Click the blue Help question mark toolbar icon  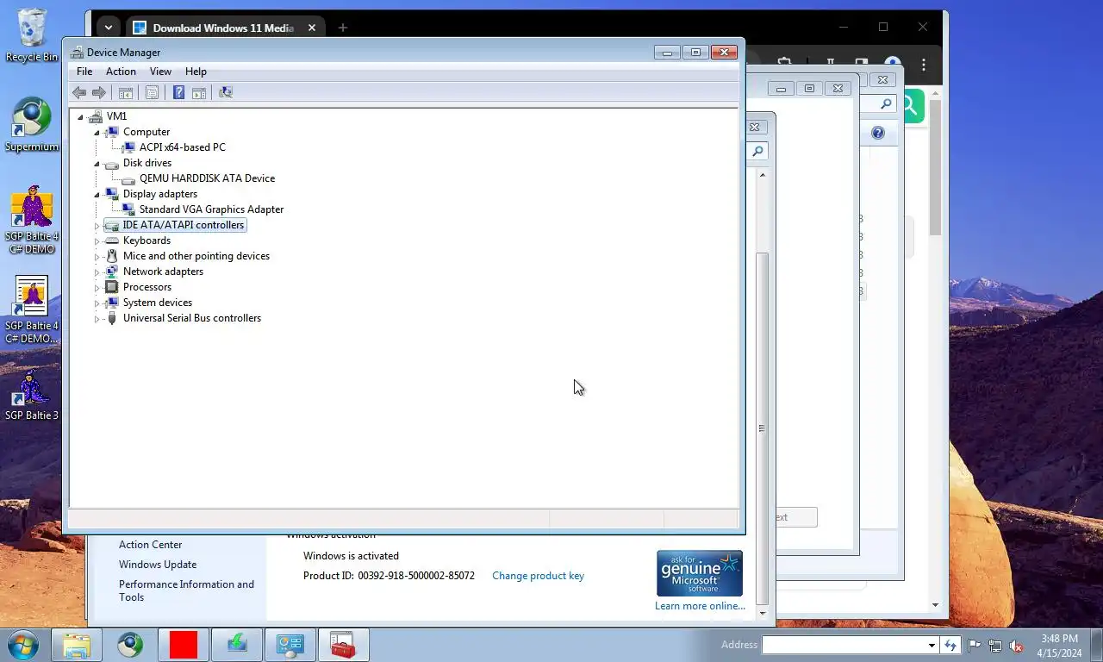coord(178,92)
